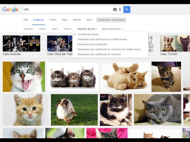Open the Cats Musical suggestion link
Viewport: 190px width, 142px height.
coord(12,54)
